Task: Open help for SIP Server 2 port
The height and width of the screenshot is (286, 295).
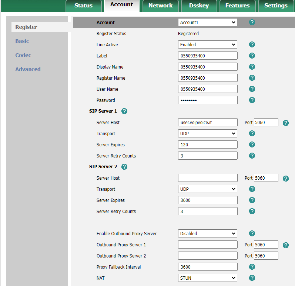Action: click(286, 179)
